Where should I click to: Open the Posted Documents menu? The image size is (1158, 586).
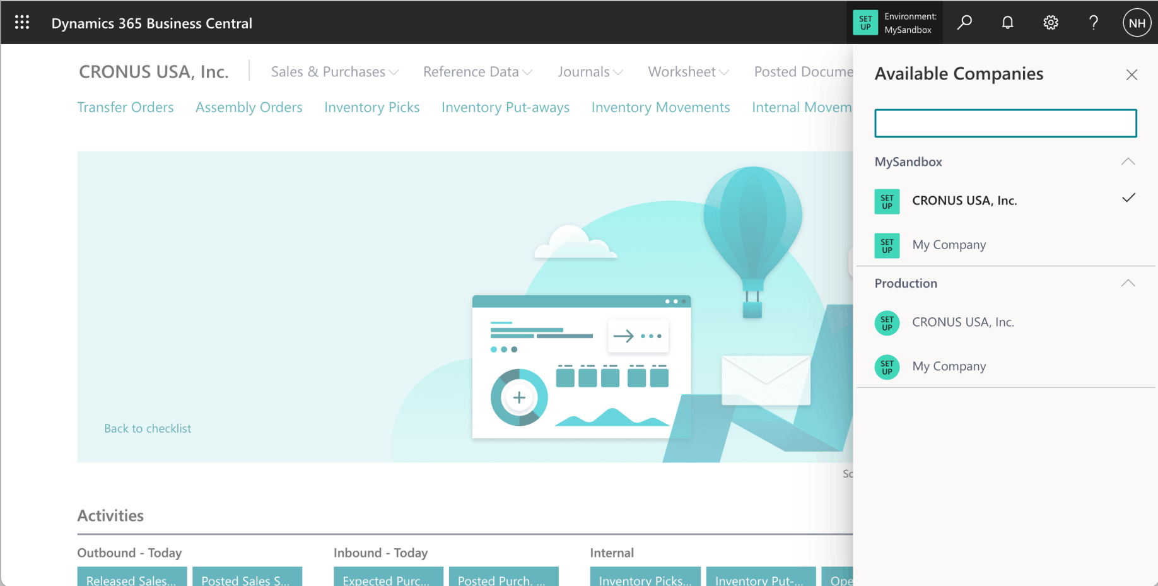(804, 72)
